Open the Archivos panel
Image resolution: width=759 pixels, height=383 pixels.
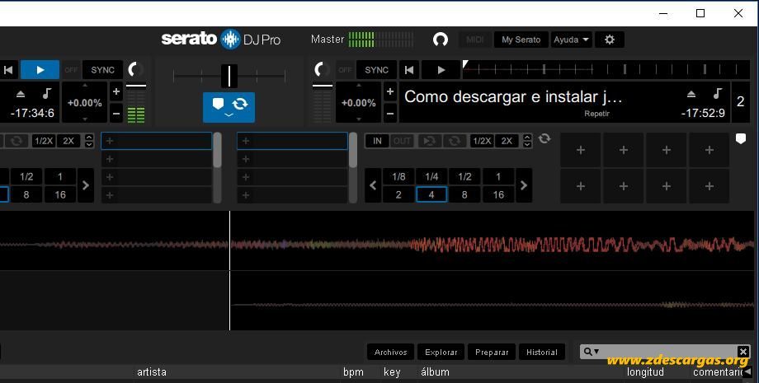(390, 352)
